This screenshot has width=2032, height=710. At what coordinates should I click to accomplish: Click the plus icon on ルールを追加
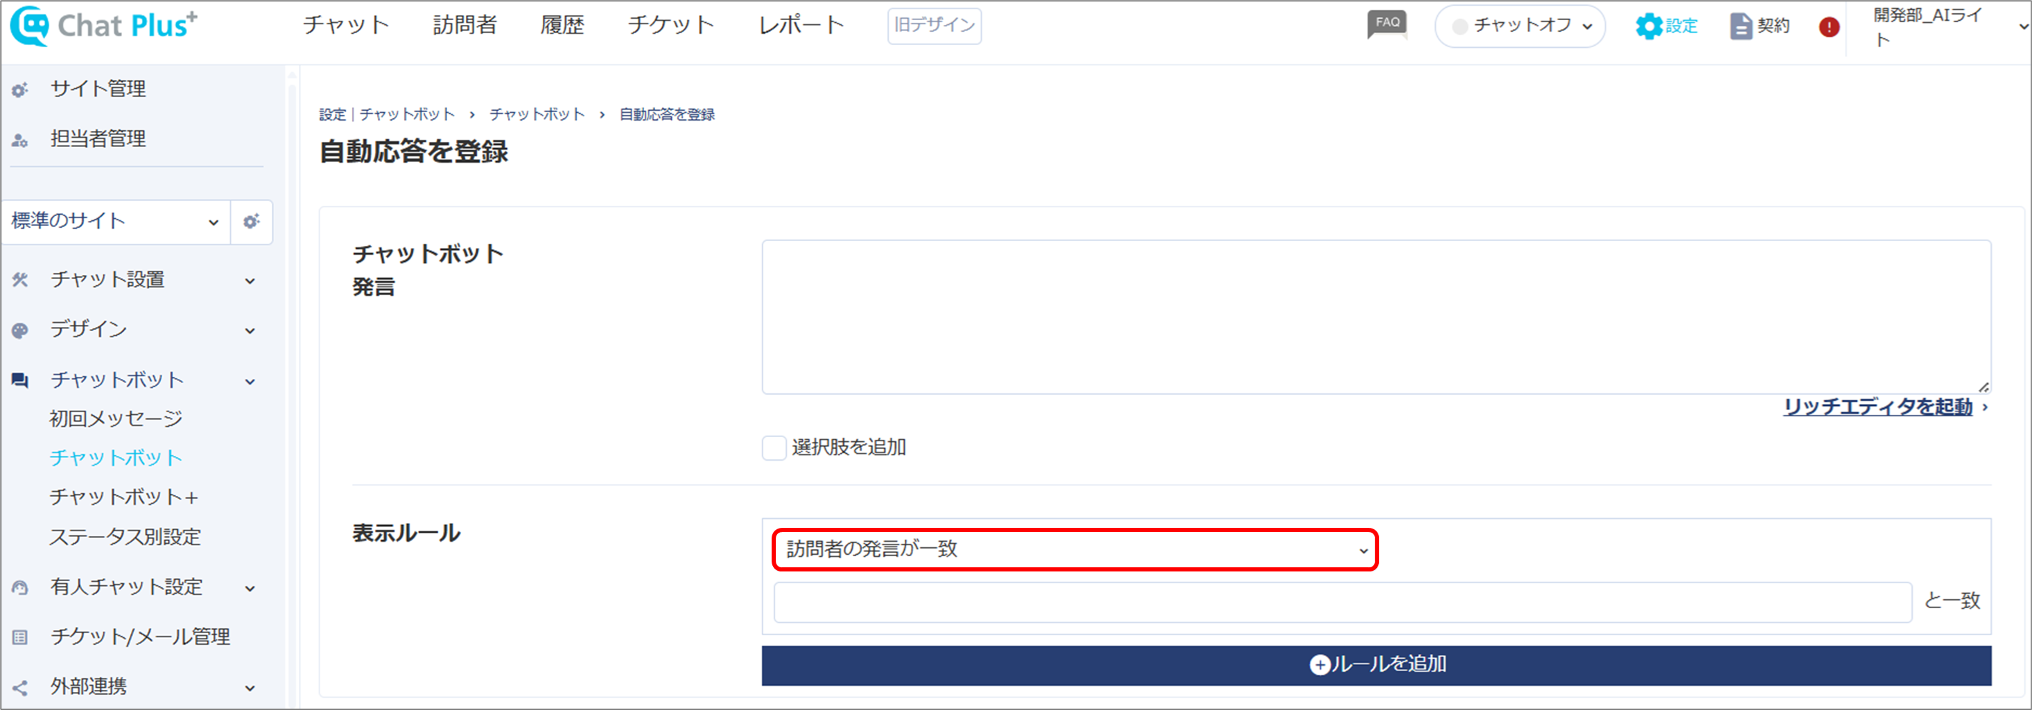coord(1320,665)
